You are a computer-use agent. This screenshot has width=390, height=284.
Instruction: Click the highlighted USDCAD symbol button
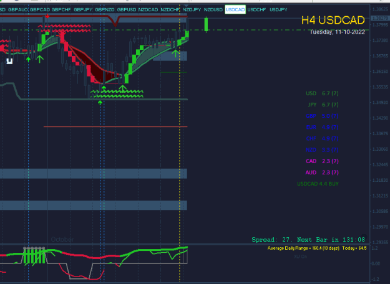click(235, 10)
